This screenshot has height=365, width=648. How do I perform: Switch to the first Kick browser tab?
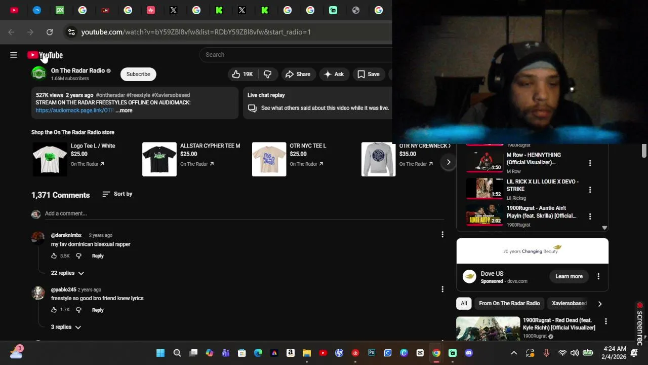219,10
